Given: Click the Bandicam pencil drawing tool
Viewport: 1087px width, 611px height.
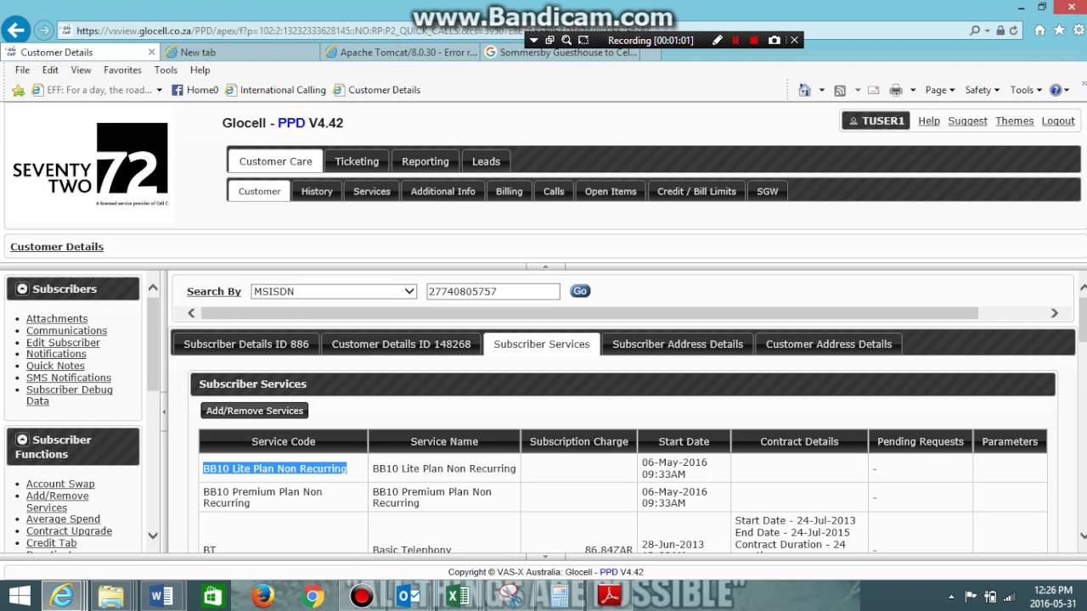Looking at the screenshot, I should point(718,40).
